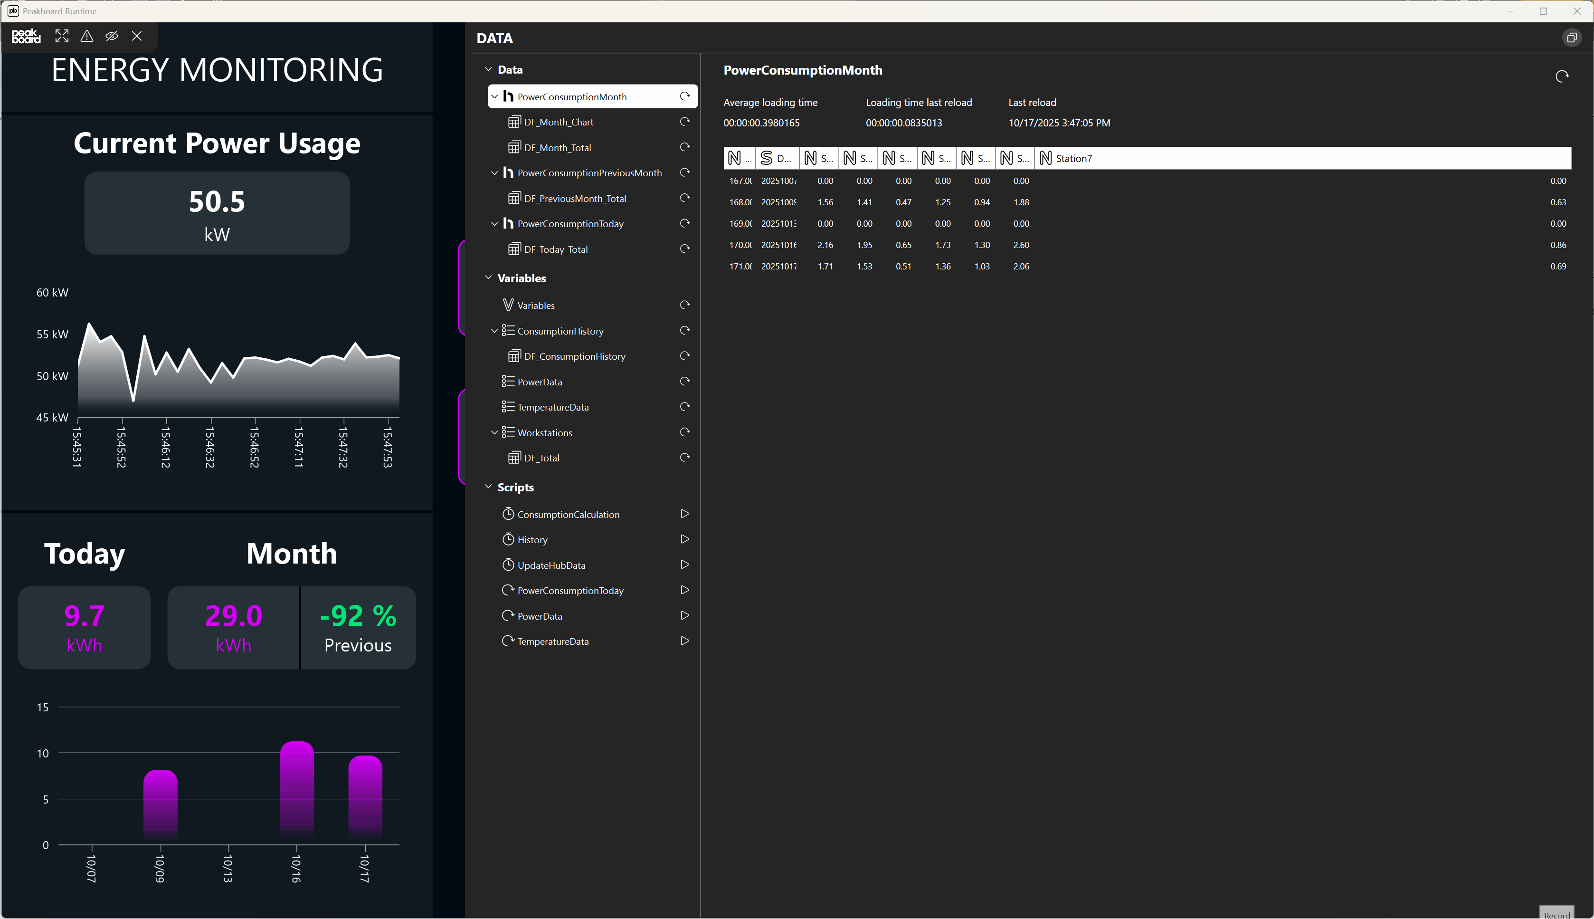Open the warning notifications icon in top toolbar
Image resolution: width=1594 pixels, height=919 pixels.
[x=86, y=36]
